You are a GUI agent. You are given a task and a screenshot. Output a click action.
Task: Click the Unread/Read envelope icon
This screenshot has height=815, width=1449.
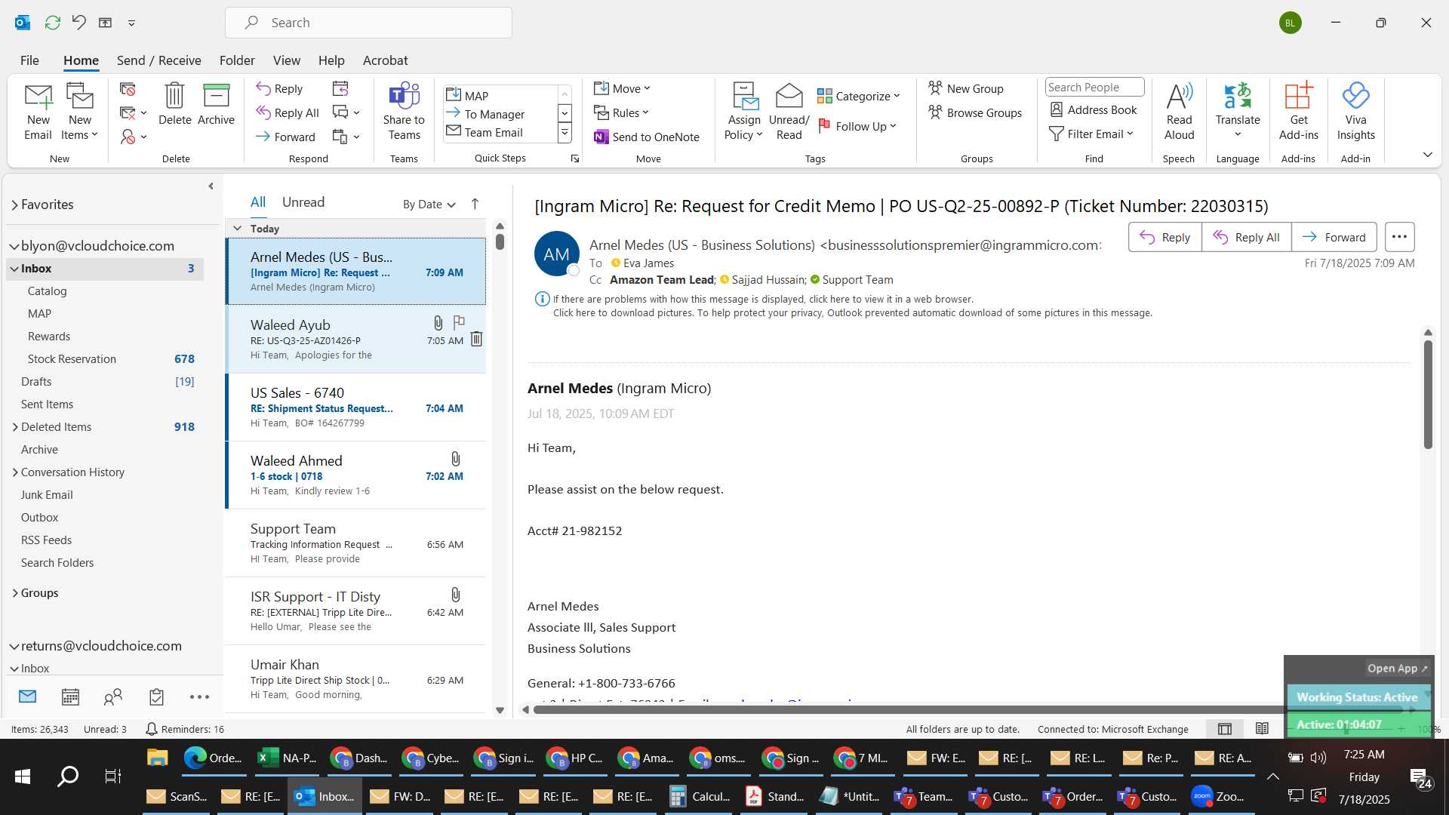pos(789,96)
